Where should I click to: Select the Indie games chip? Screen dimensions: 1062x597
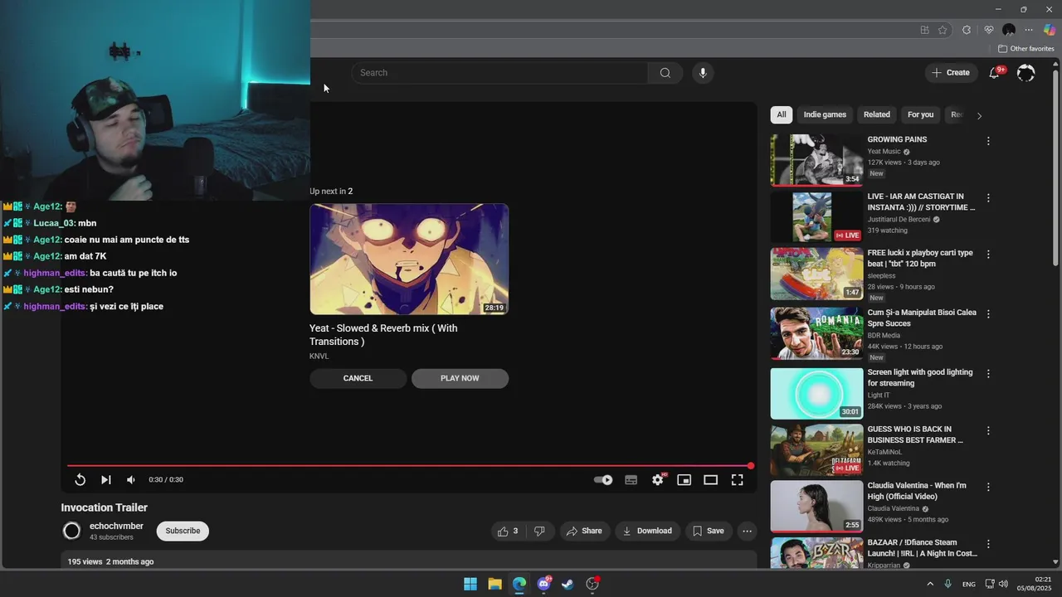coord(825,115)
